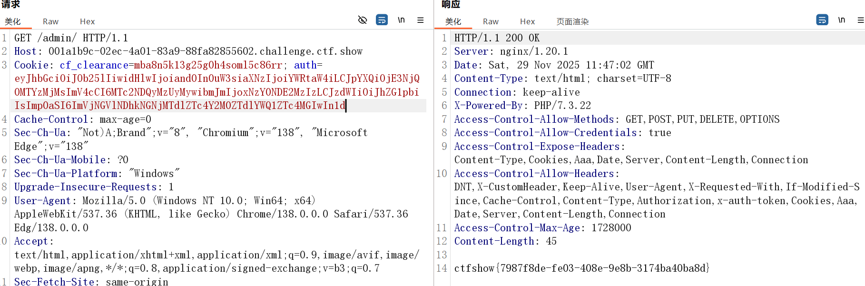Viewport: 865px width, 286px height.
Task: Show non-printable \n characters in request pane
Action: coord(401,20)
